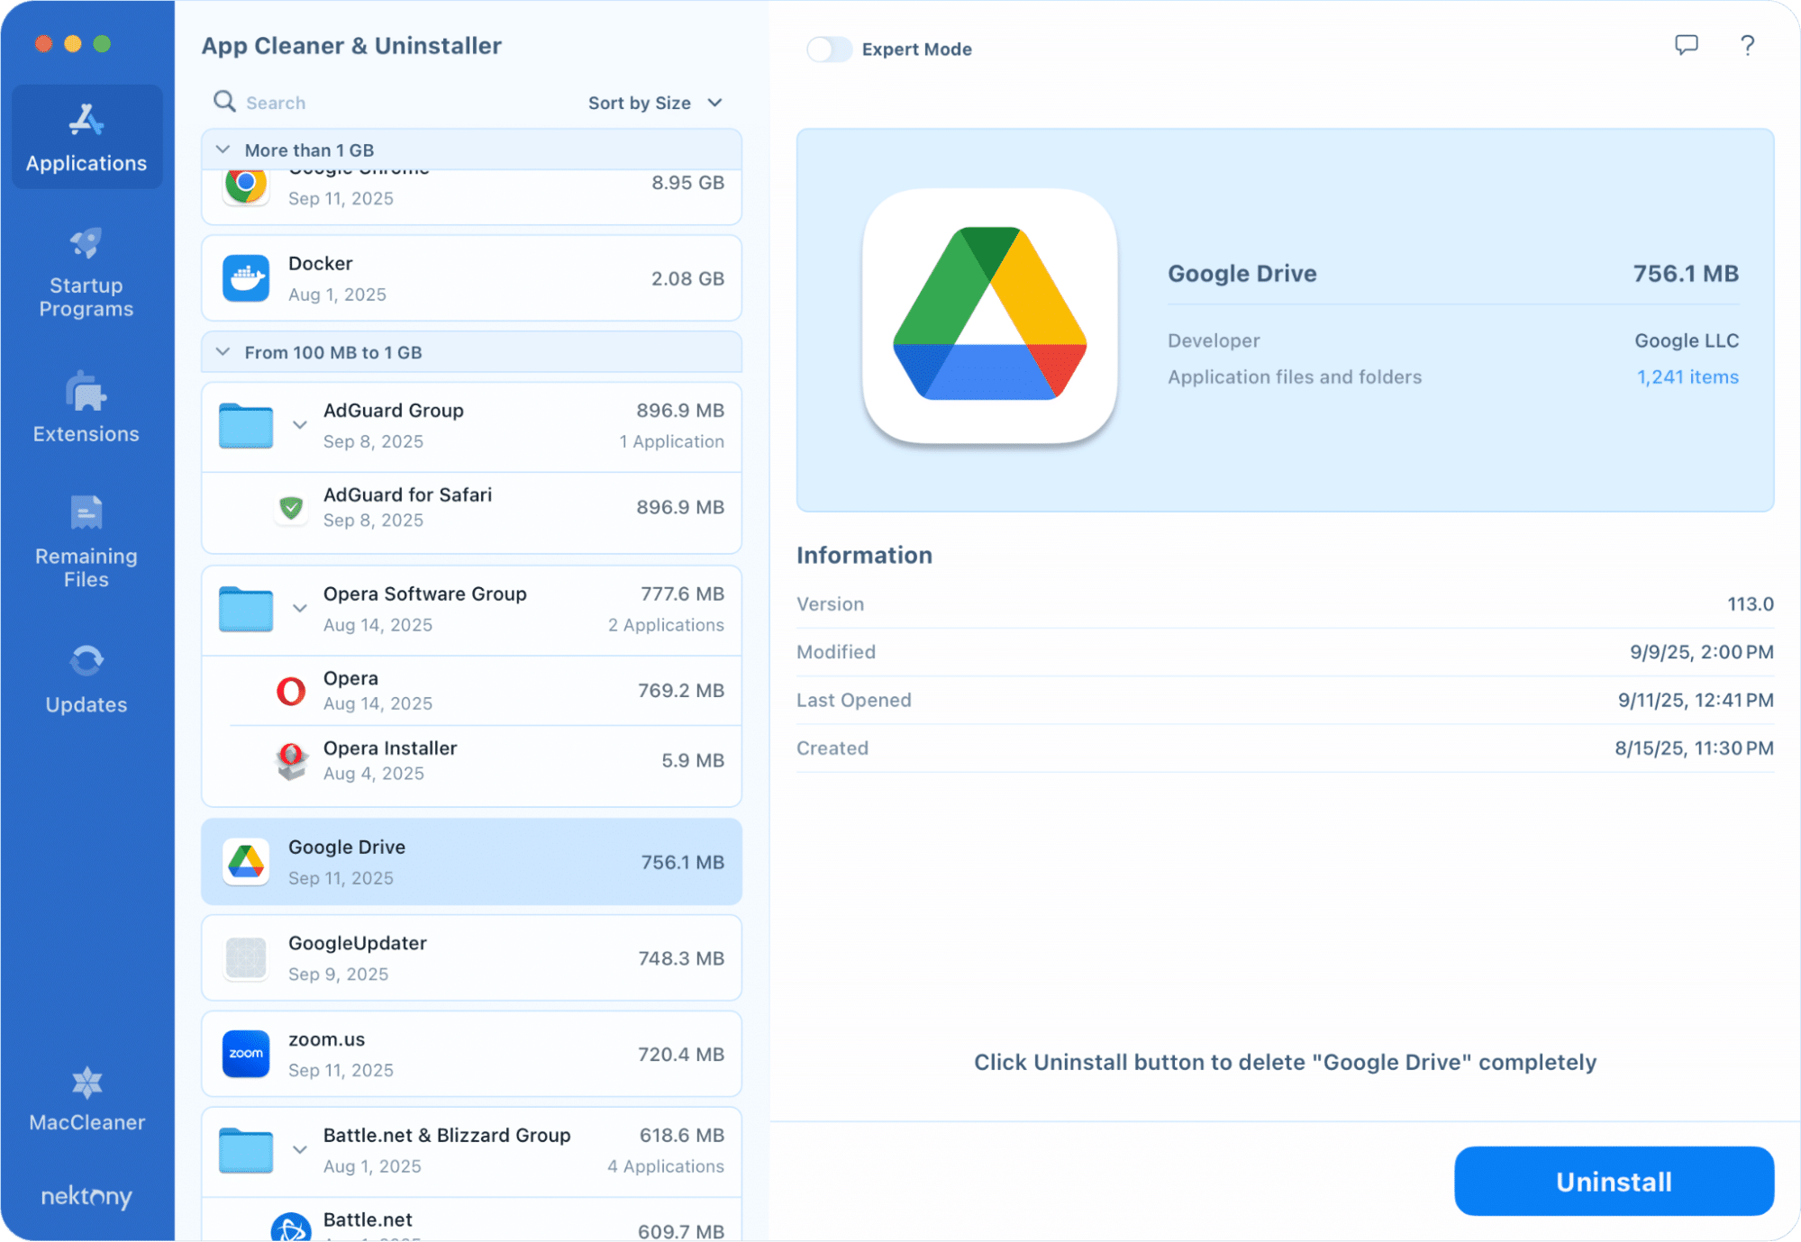This screenshot has height=1242, width=1801.
Task: Select the Docker app entry
Action: [x=471, y=277]
